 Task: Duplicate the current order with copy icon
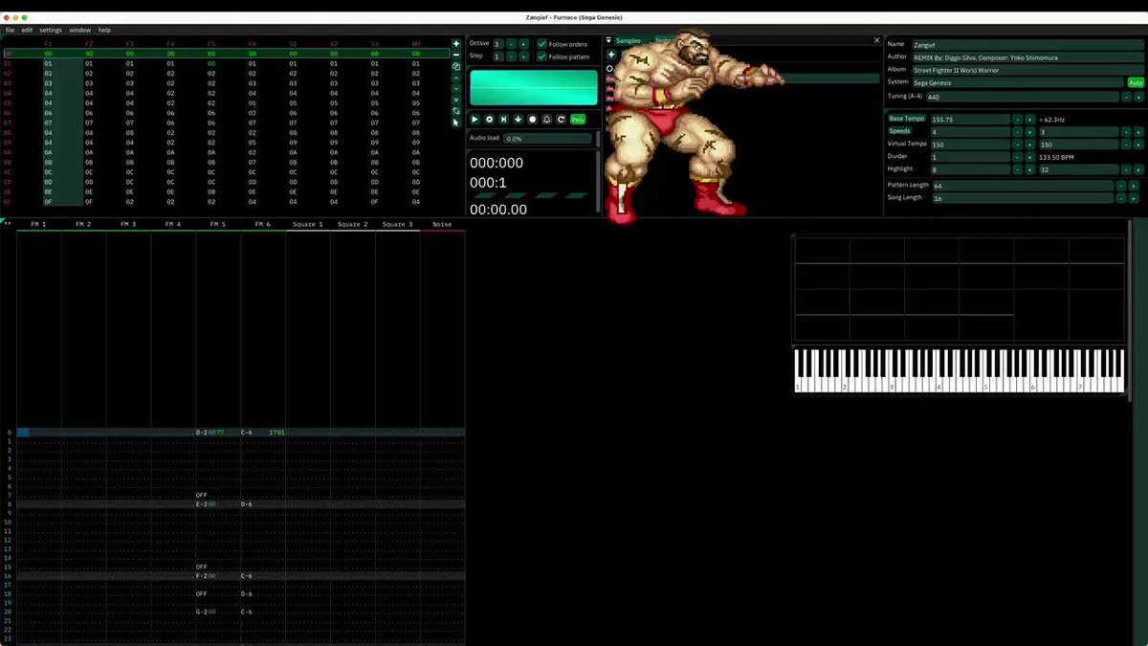pyautogui.click(x=455, y=66)
